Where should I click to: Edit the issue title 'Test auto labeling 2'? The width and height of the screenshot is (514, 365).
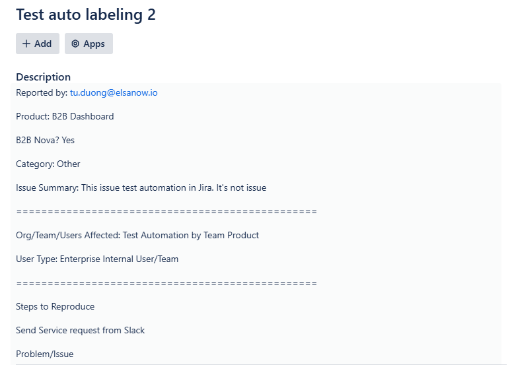point(86,15)
